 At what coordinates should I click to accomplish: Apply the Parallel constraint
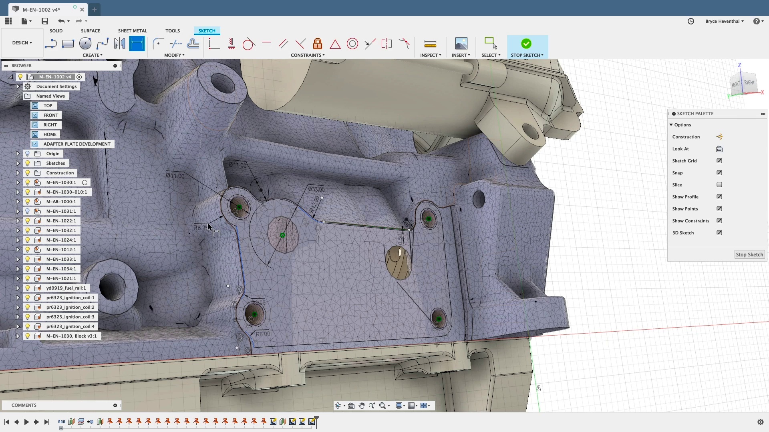(x=284, y=44)
